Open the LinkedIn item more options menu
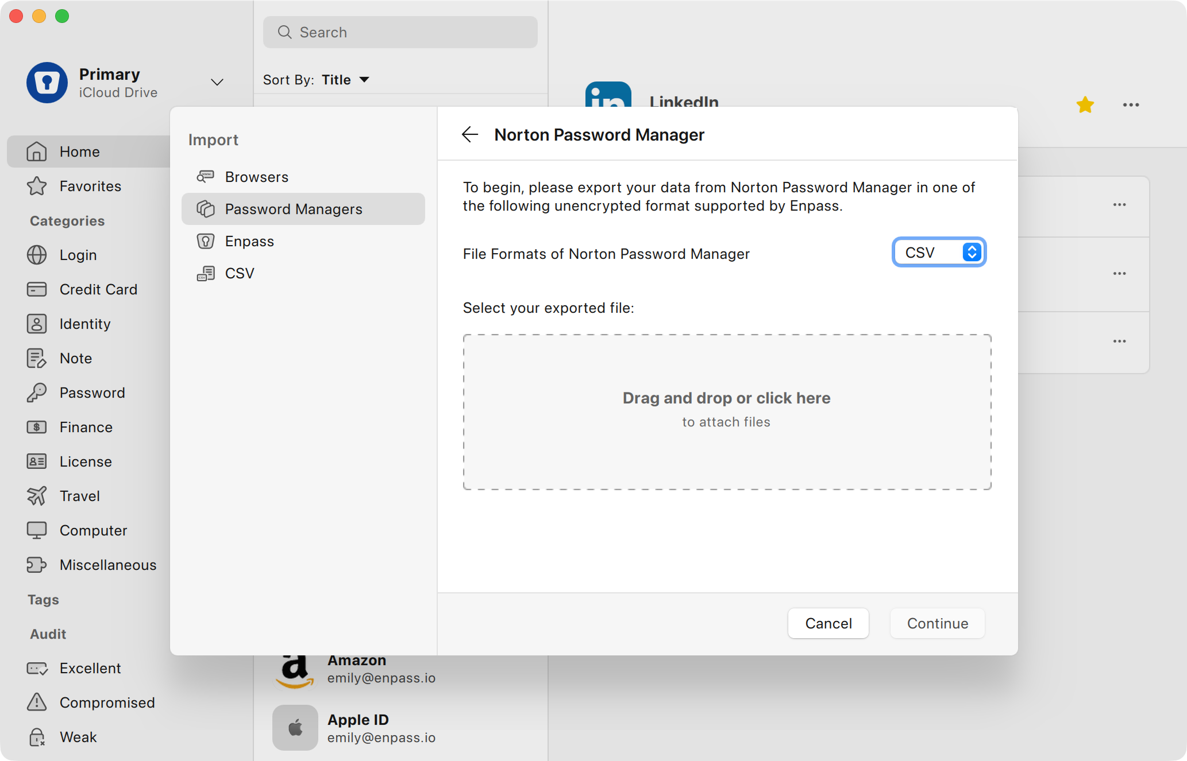The width and height of the screenshot is (1187, 761). coord(1131,104)
